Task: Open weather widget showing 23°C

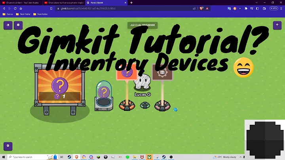Action: click(225, 157)
